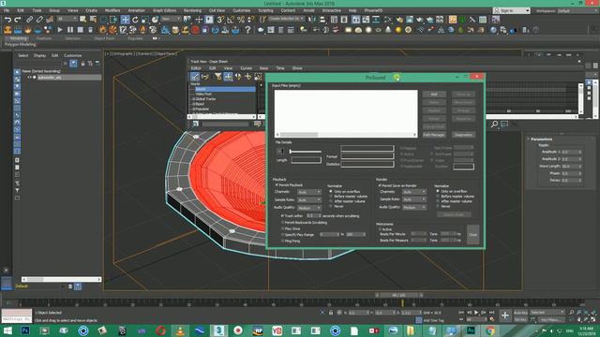Image resolution: width=600 pixels, height=337 pixels.
Task: Click the fire preset icon in Phoenix toolbar
Action: tap(102, 29)
